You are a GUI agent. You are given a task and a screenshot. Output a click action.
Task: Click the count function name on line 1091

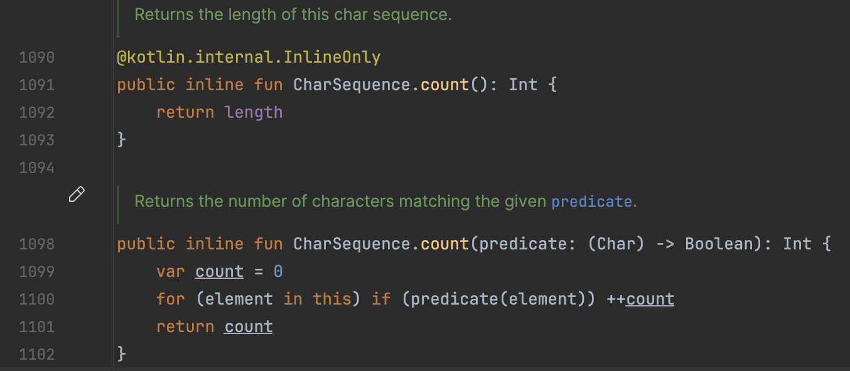[445, 85]
